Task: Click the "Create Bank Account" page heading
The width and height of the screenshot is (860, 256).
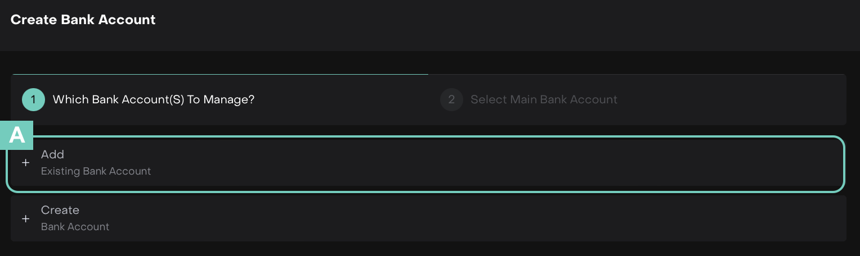Action: (x=83, y=20)
